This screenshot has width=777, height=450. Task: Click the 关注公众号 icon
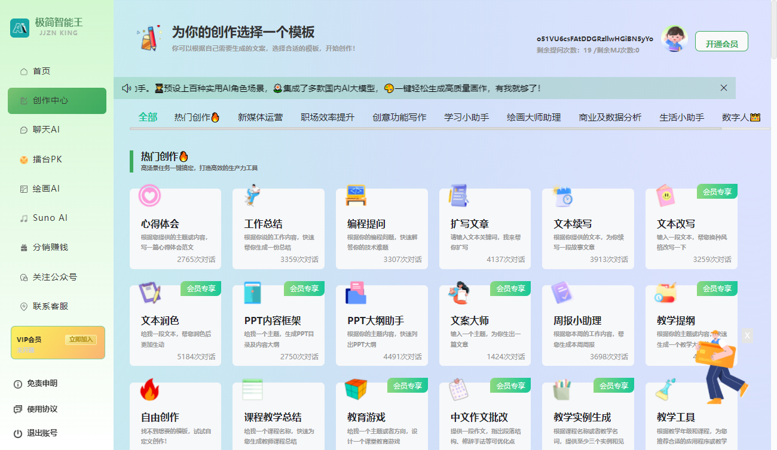[x=24, y=278]
